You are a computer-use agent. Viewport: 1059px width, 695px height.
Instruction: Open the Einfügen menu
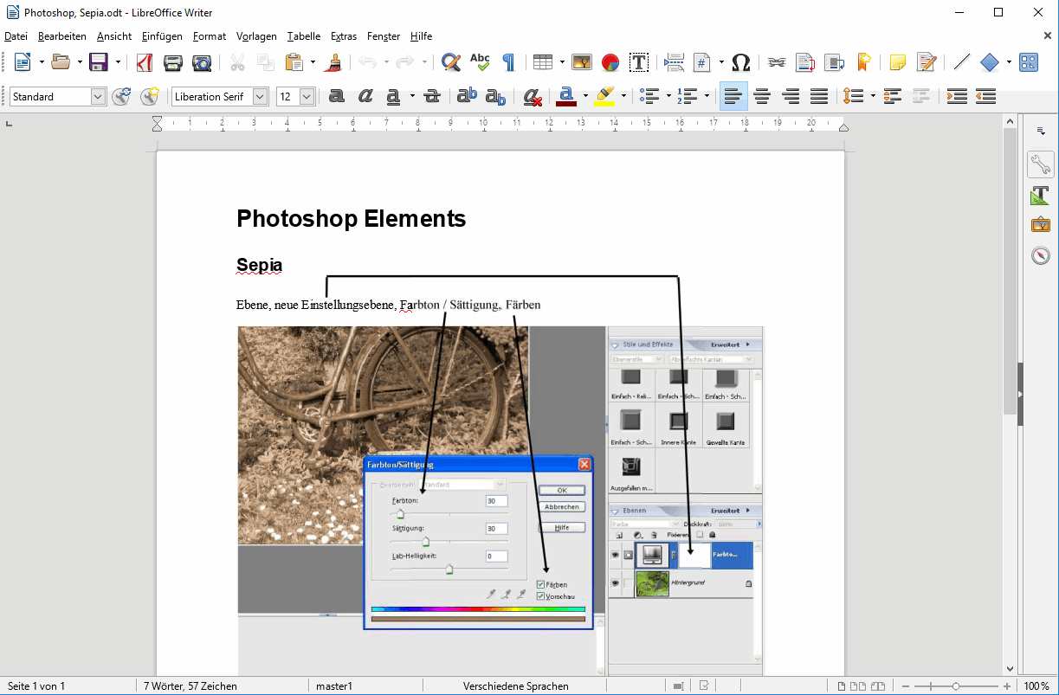pyautogui.click(x=162, y=36)
